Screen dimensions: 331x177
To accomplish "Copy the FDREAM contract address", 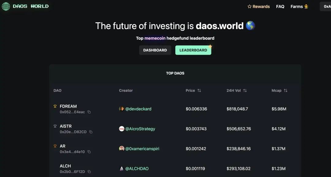I will coord(89,112).
